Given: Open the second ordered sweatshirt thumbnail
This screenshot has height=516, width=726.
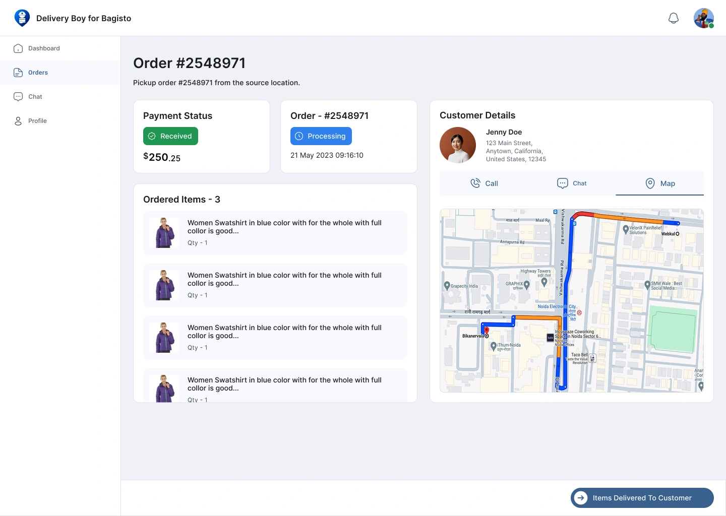Looking at the screenshot, I should pos(164,285).
